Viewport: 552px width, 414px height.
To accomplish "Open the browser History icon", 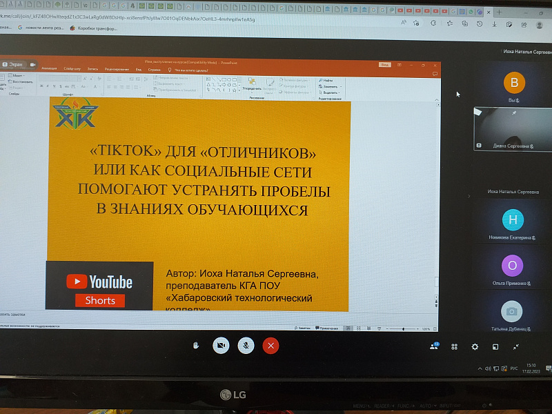I will pyautogui.click(x=480, y=24).
